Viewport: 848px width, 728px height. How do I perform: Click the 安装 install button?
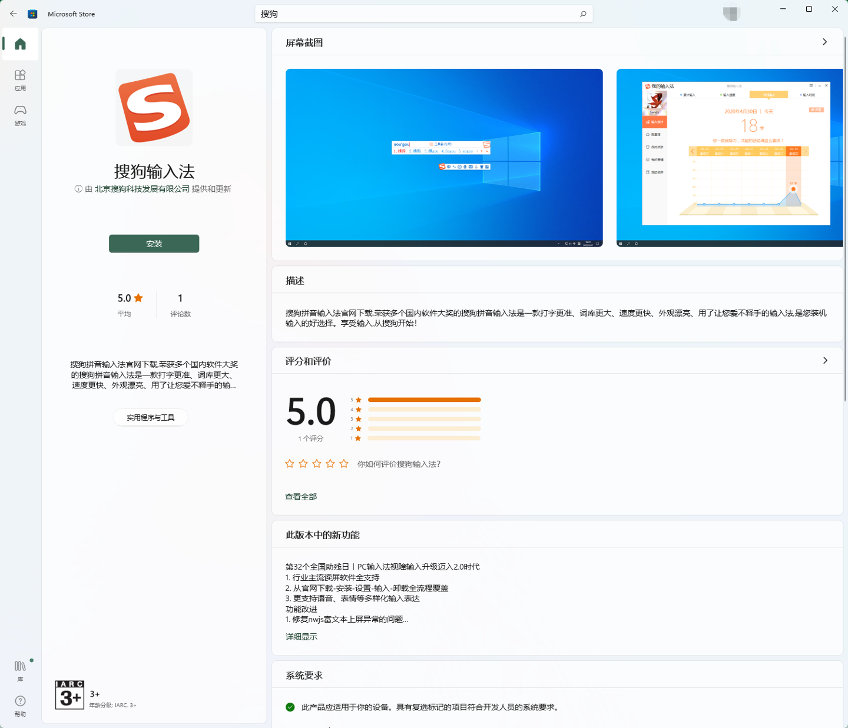pyautogui.click(x=154, y=244)
